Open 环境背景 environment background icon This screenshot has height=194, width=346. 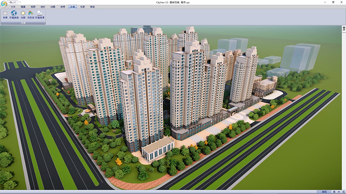(40, 15)
